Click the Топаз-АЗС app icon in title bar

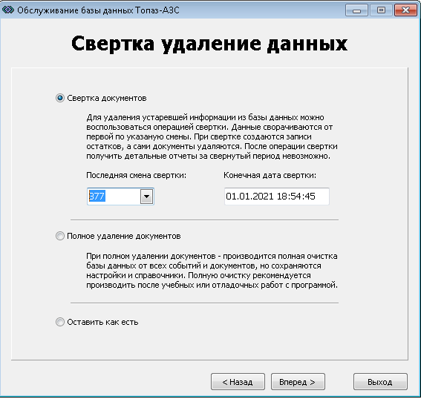[x=7, y=10]
